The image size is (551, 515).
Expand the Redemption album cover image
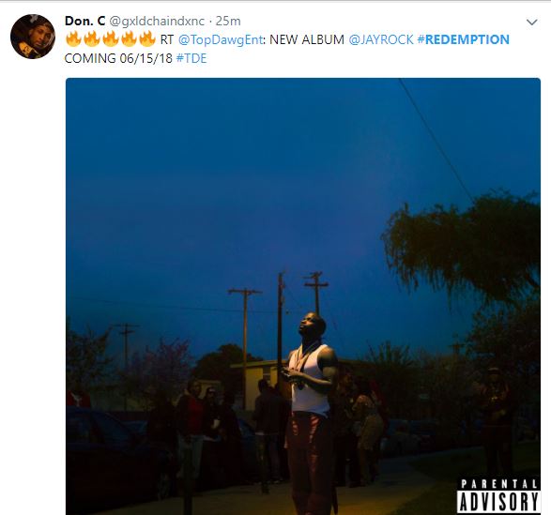click(303, 296)
